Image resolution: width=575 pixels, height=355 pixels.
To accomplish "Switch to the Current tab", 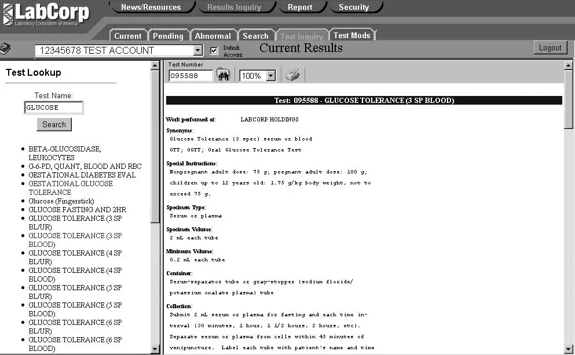I will [127, 35].
